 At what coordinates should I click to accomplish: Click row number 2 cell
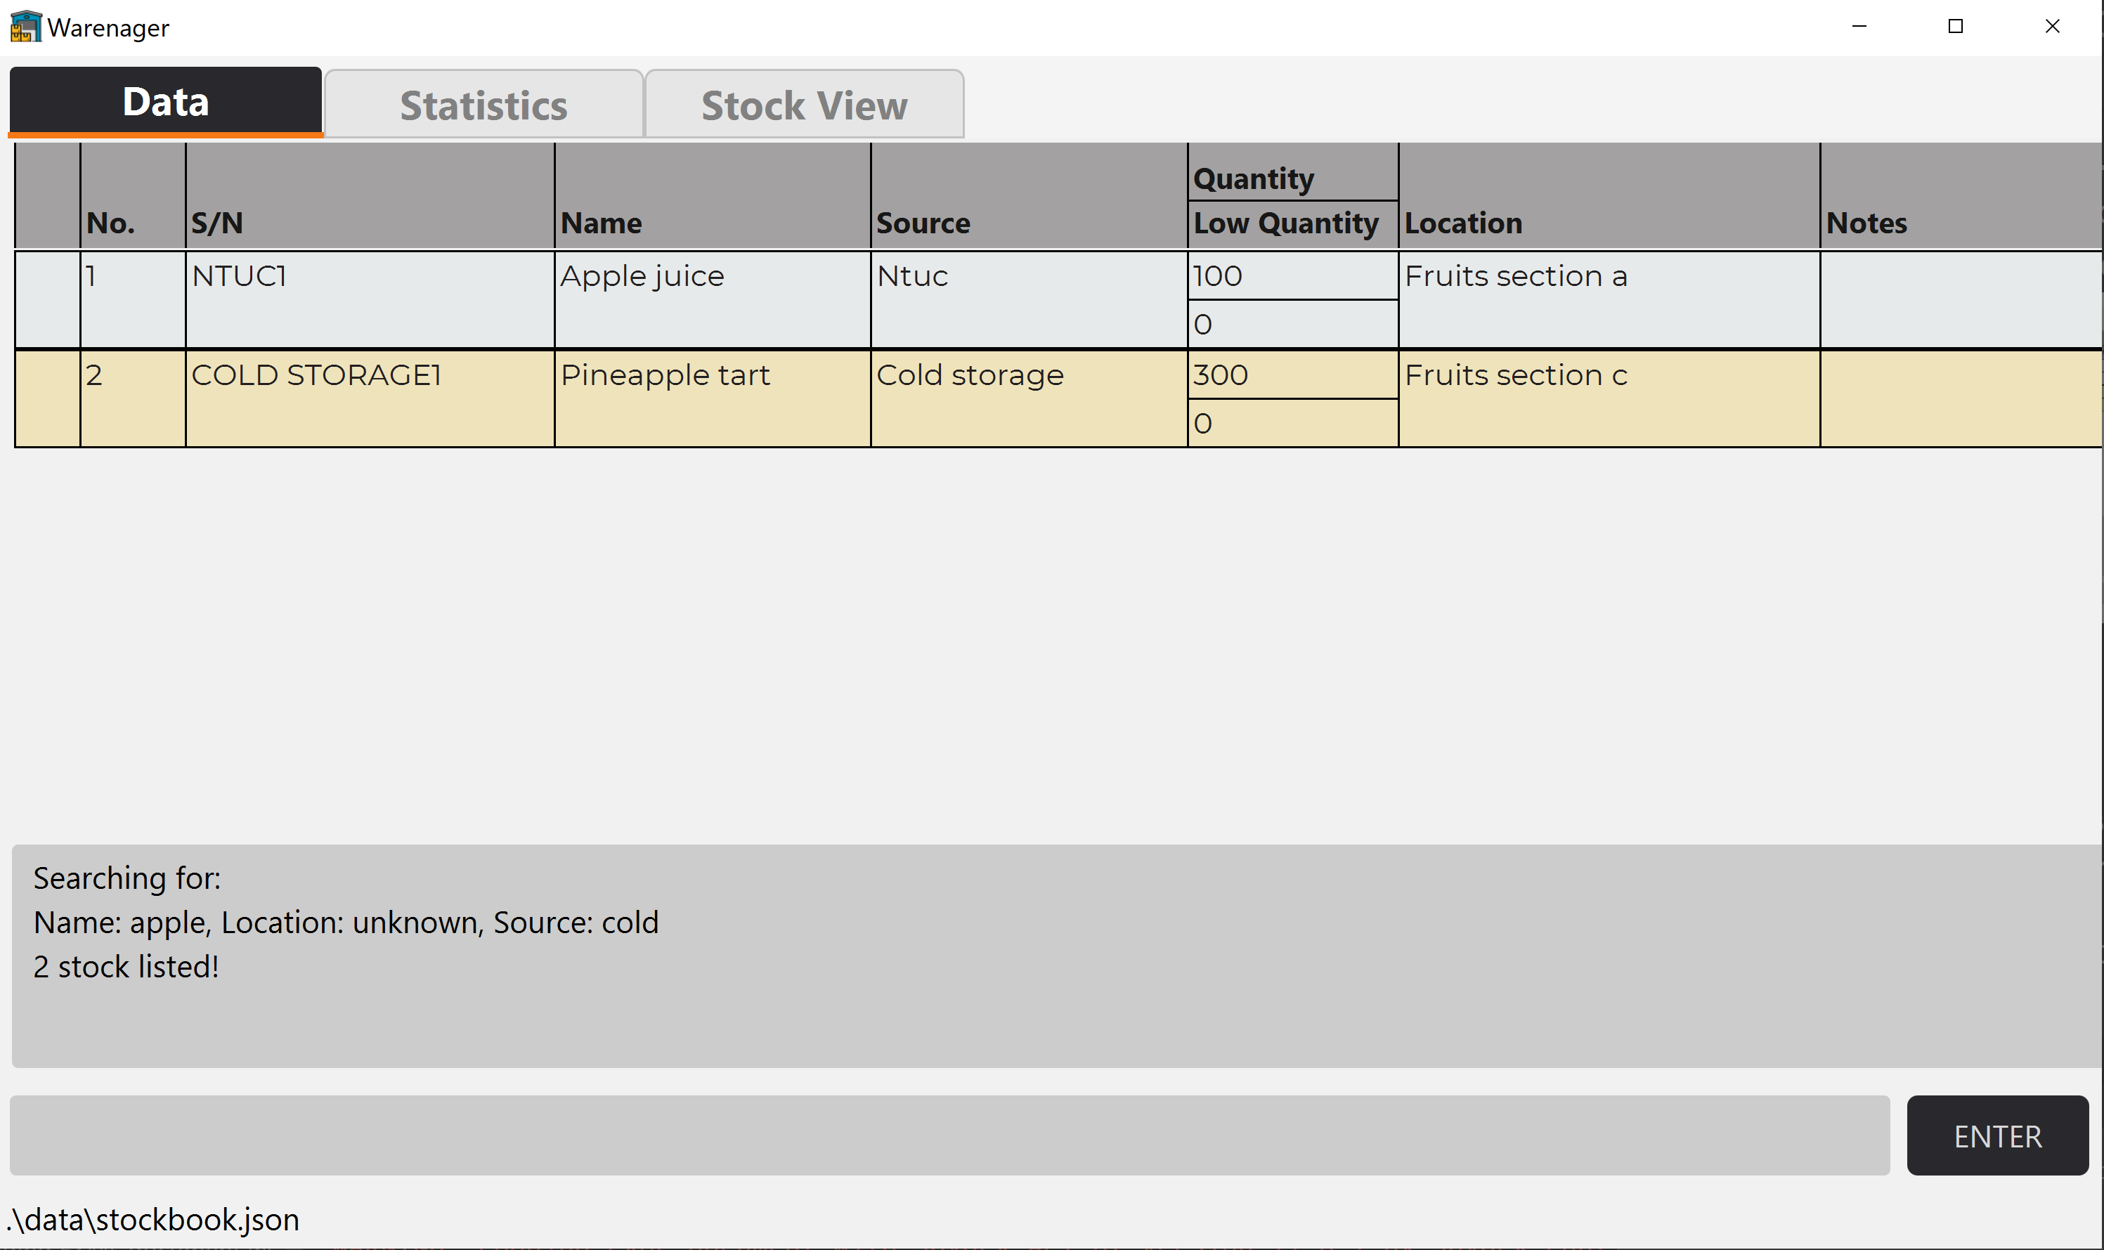click(133, 398)
